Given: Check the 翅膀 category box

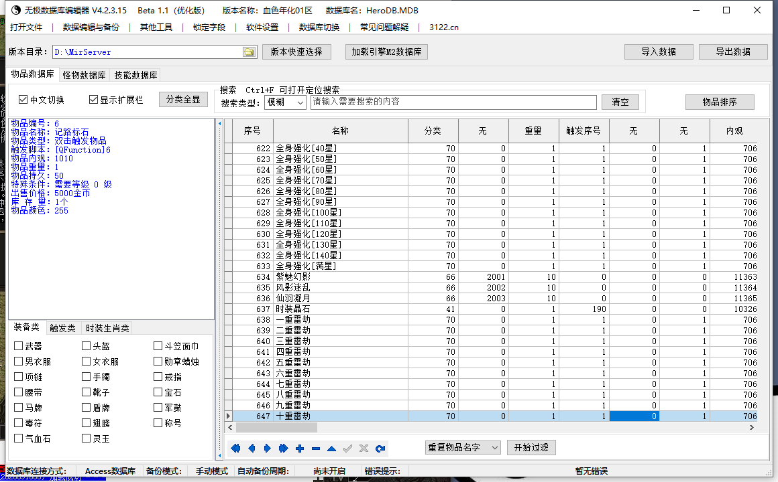Looking at the screenshot, I should click(87, 422).
